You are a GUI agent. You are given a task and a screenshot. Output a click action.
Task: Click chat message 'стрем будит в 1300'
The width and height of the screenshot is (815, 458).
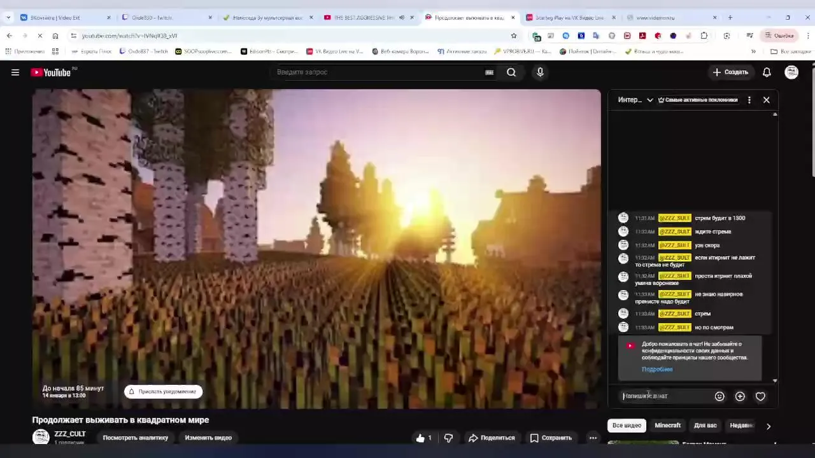pyautogui.click(x=719, y=218)
